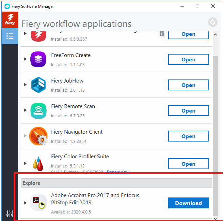223x221 pixels.
Task: Click the FreeForm Create purple icon
Action: click(38, 59)
